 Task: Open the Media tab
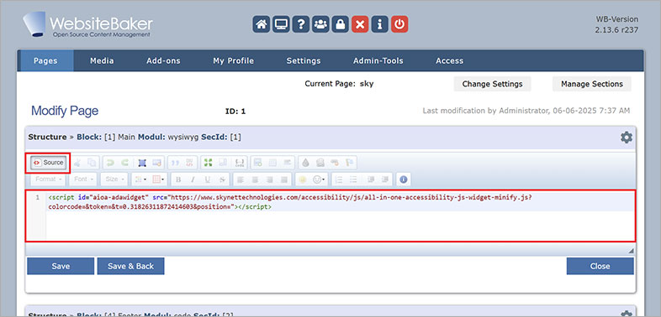[x=102, y=60]
